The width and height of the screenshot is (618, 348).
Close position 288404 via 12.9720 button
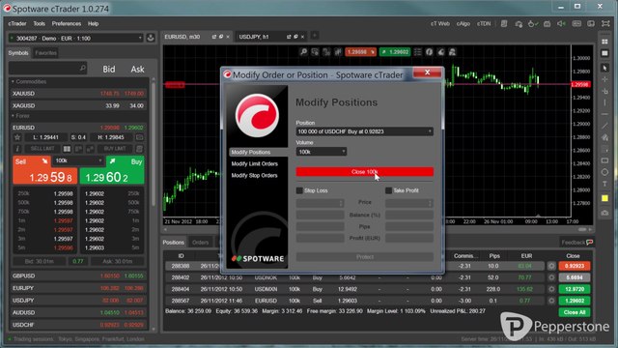(575, 289)
